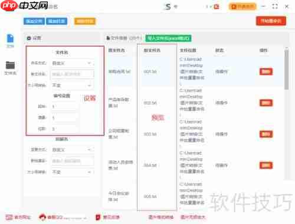The image size is (295, 224).
Task: Click the leftmost blue add-files button
Action: (x=34, y=21)
